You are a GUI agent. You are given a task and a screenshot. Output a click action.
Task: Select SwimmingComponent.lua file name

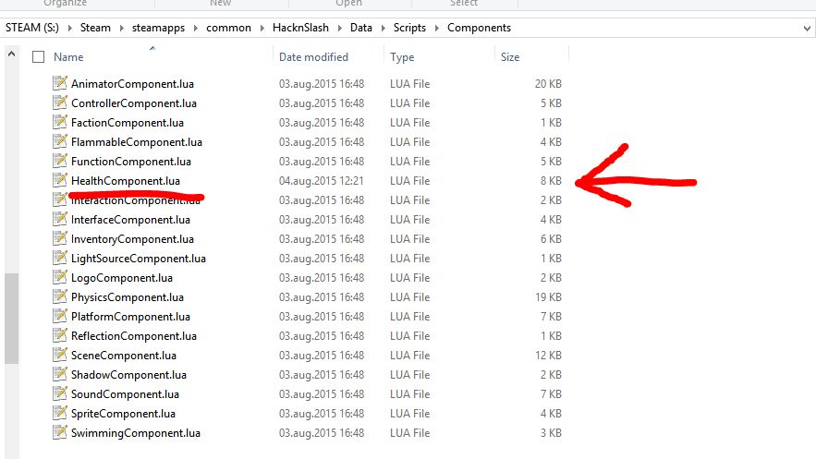click(x=135, y=433)
